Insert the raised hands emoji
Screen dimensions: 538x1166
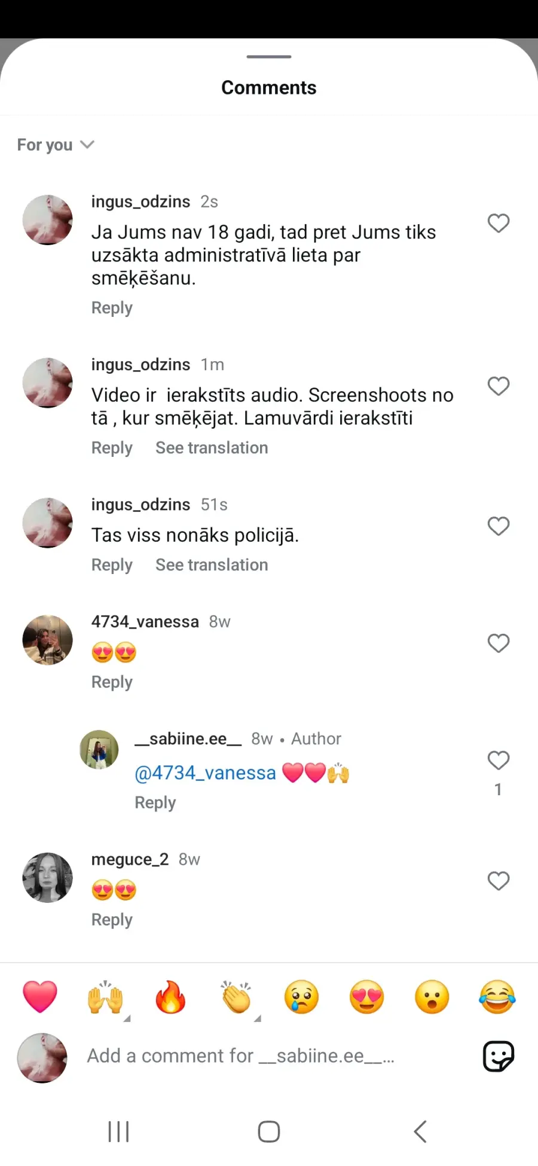pos(105,997)
